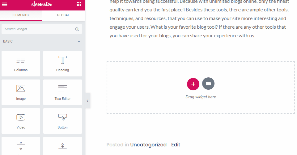The height and width of the screenshot is (155, 297).
Task: Switch to the Elements tab
Action: 21,15
